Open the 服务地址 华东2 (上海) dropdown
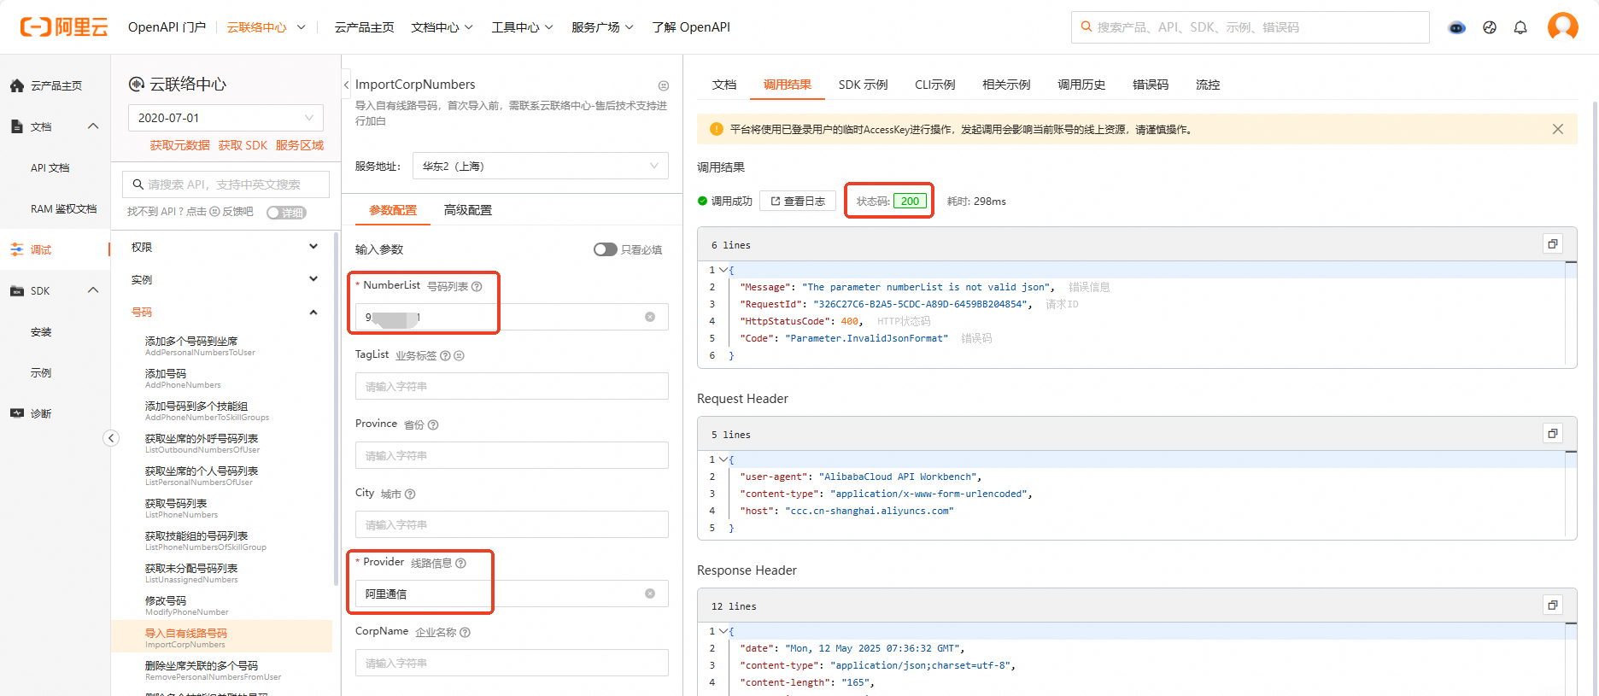This screenshot has width=1599, height=696. point(541,166)
